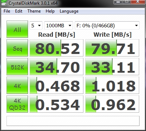Screen dimensions: 146x131
Task: Close the CrystalDiskMark window
Action: coord(138,2)
